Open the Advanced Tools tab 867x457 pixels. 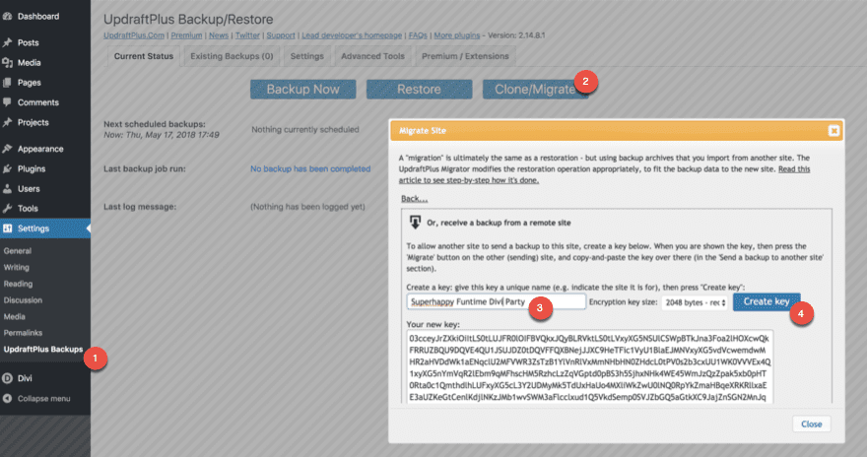372,56
